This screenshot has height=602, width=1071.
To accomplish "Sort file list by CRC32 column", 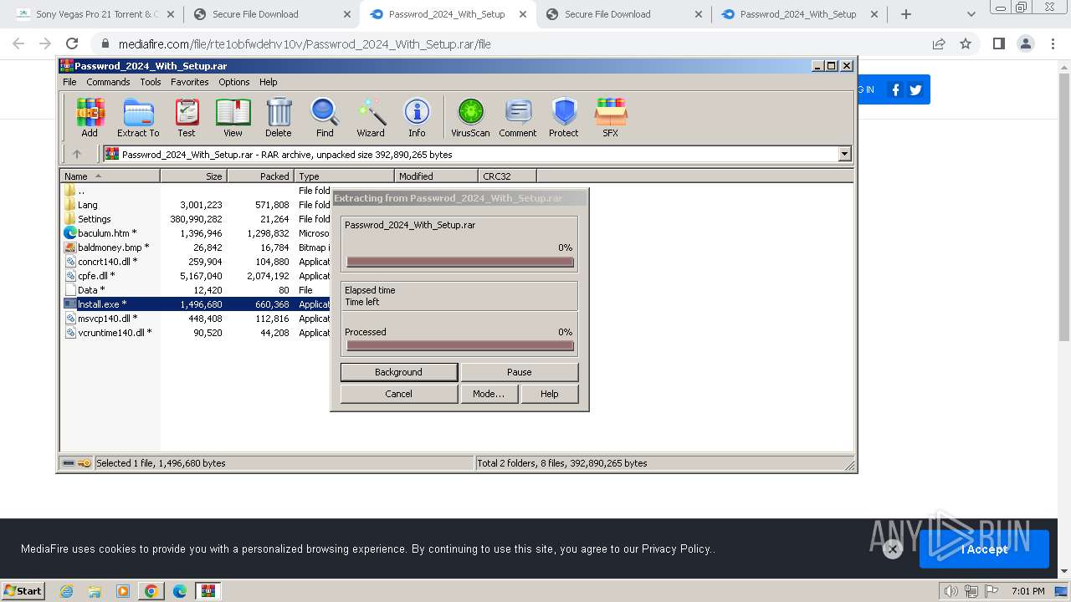I will [x=507, y=176].
